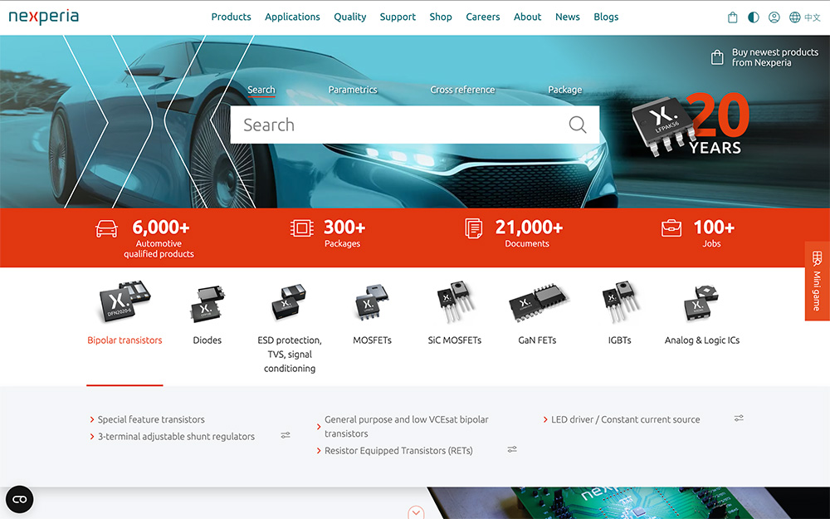Open parametric filter icon beside LED driver
Image resolution: width=830 pixels, height=519 pixels.
click(739, 419)
